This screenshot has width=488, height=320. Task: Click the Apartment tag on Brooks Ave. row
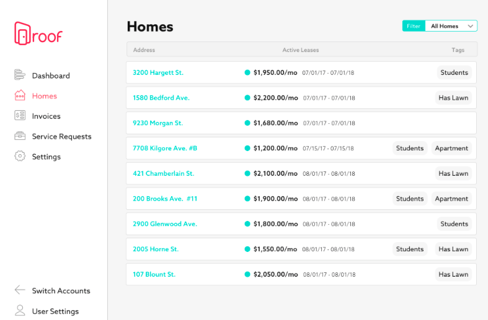pos(451,199)
